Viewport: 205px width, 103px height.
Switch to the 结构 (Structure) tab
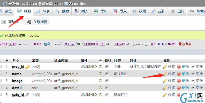pyautogui.click(x=24, y=11)
